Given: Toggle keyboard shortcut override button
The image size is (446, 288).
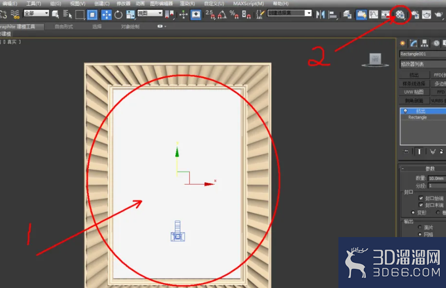Looking at the screenshot, I should click(x=196, y=14).
